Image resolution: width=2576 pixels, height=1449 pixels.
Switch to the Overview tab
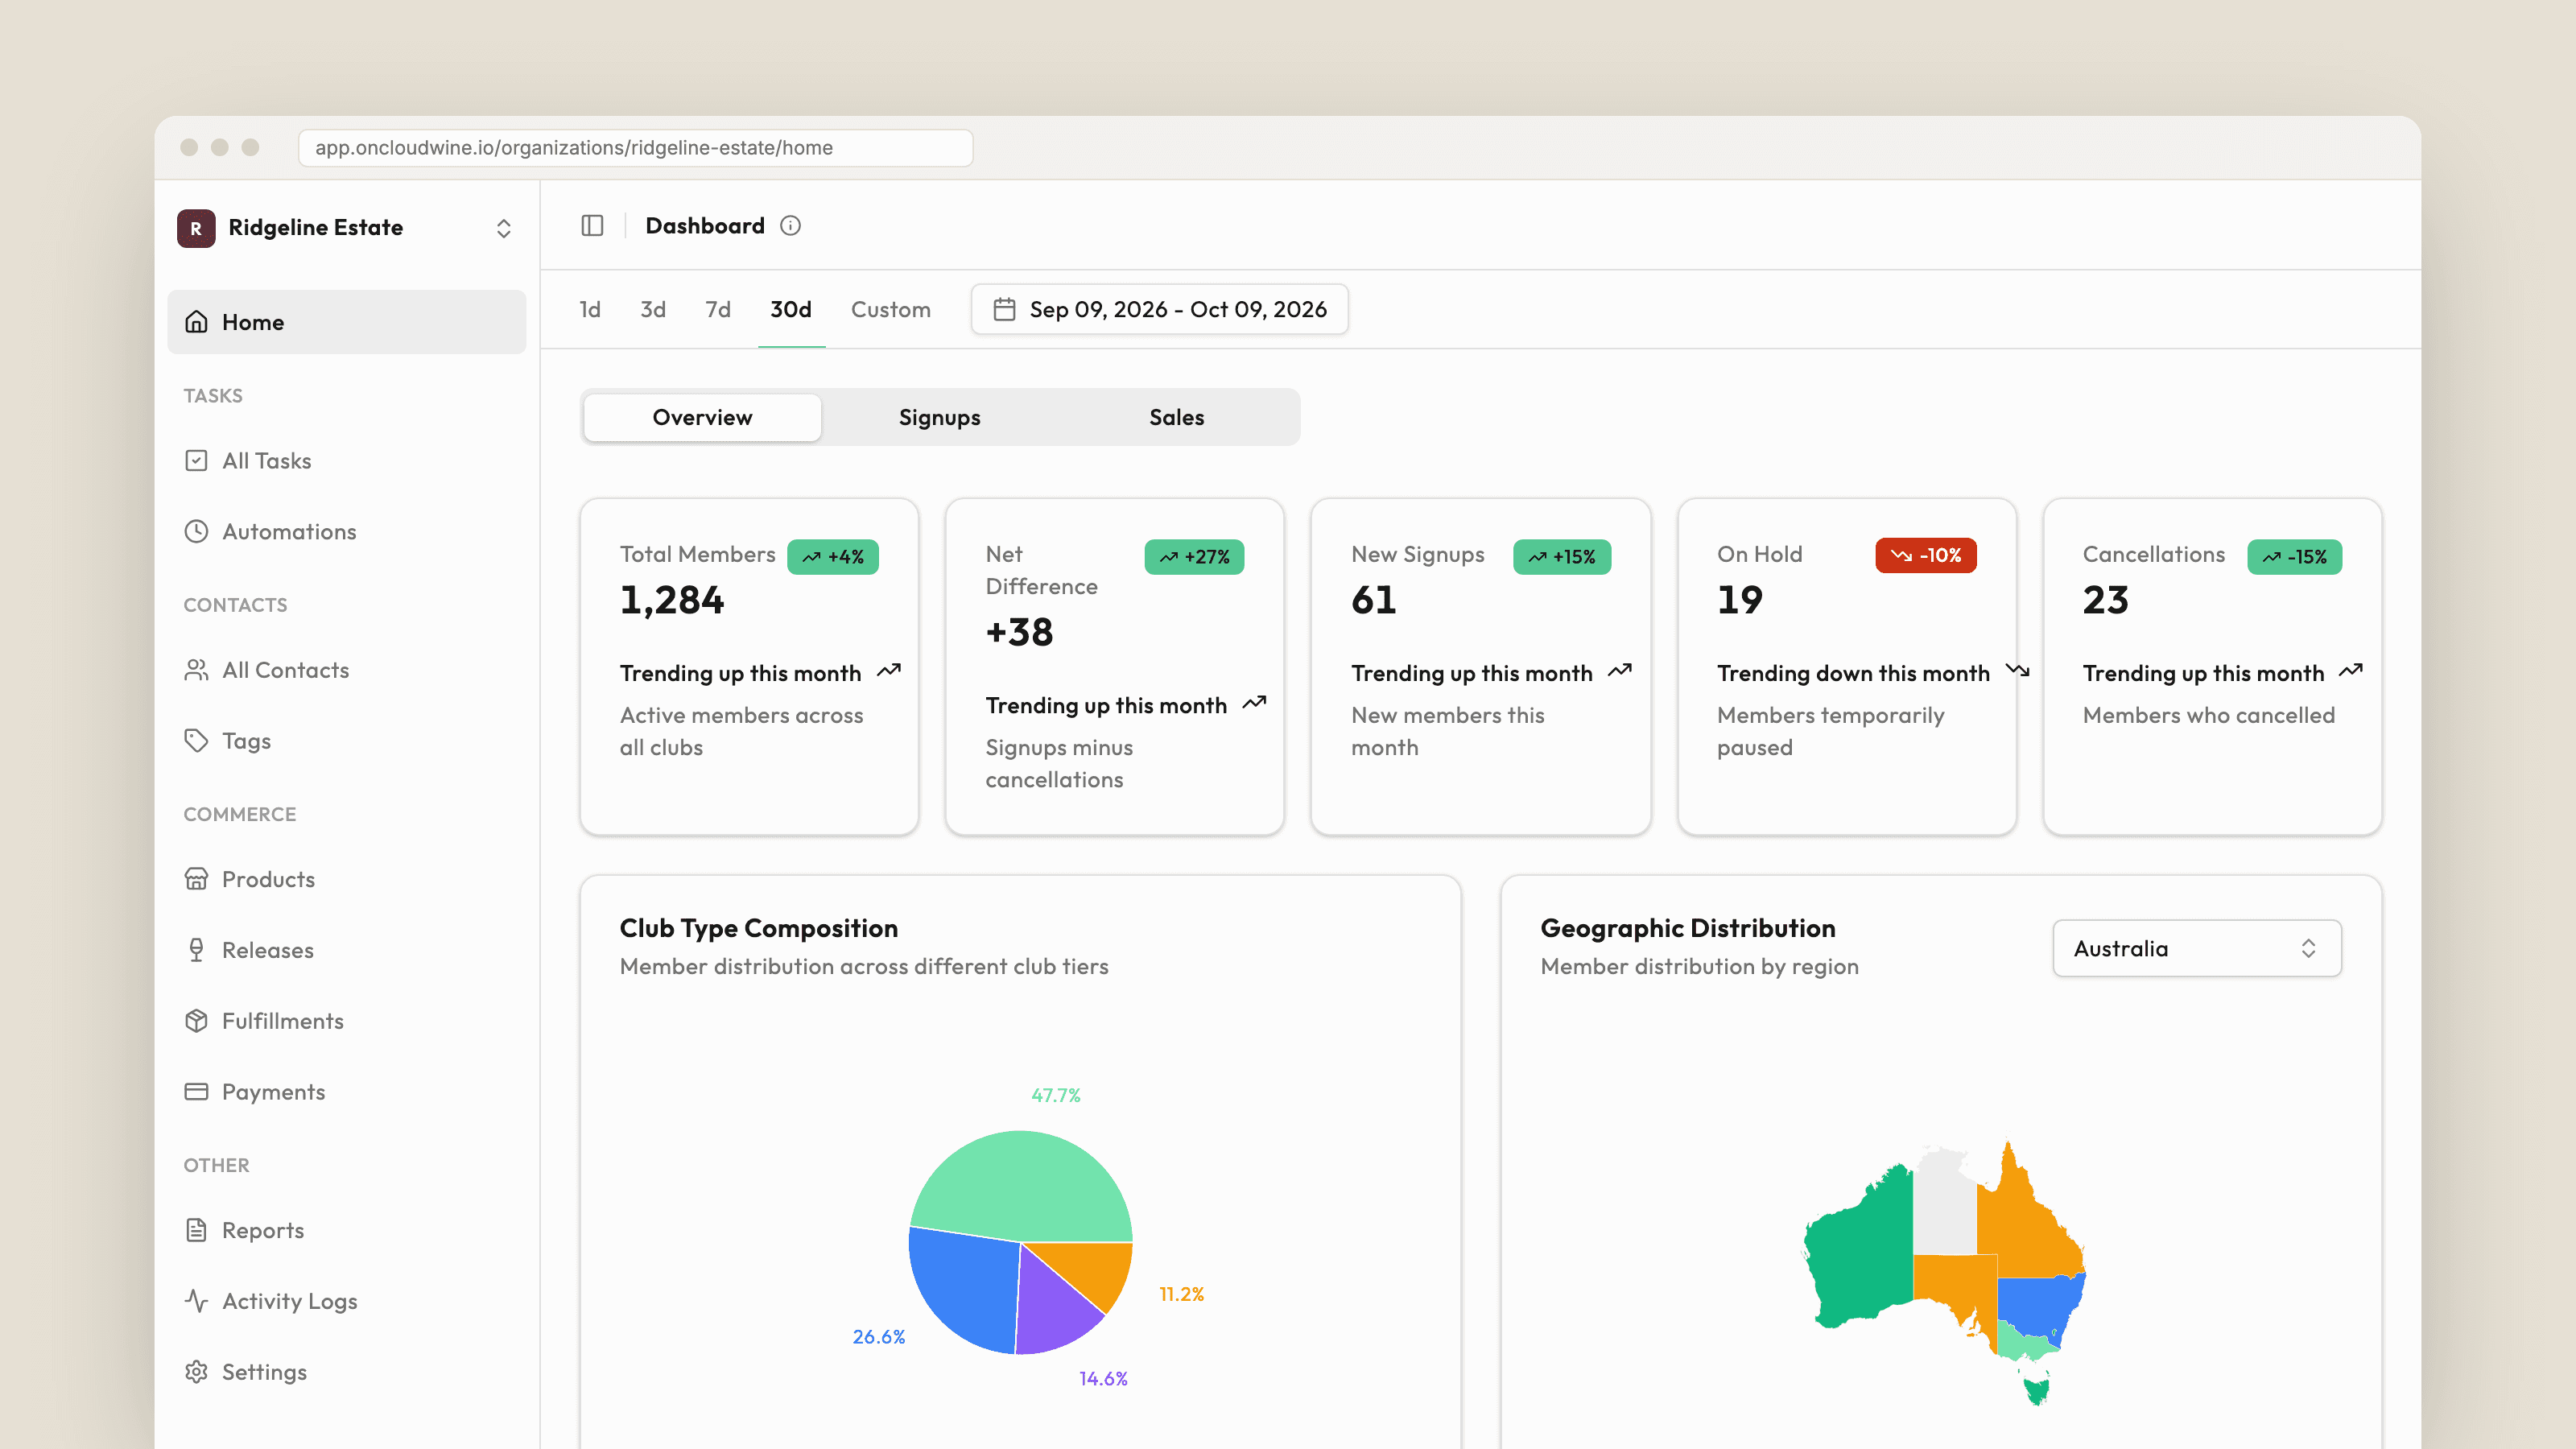pyautogui.click(x=702, y=418)
